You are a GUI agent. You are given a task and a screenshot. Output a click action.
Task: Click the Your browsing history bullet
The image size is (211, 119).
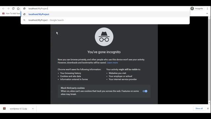pyautogui.click(x=71, y=73)
